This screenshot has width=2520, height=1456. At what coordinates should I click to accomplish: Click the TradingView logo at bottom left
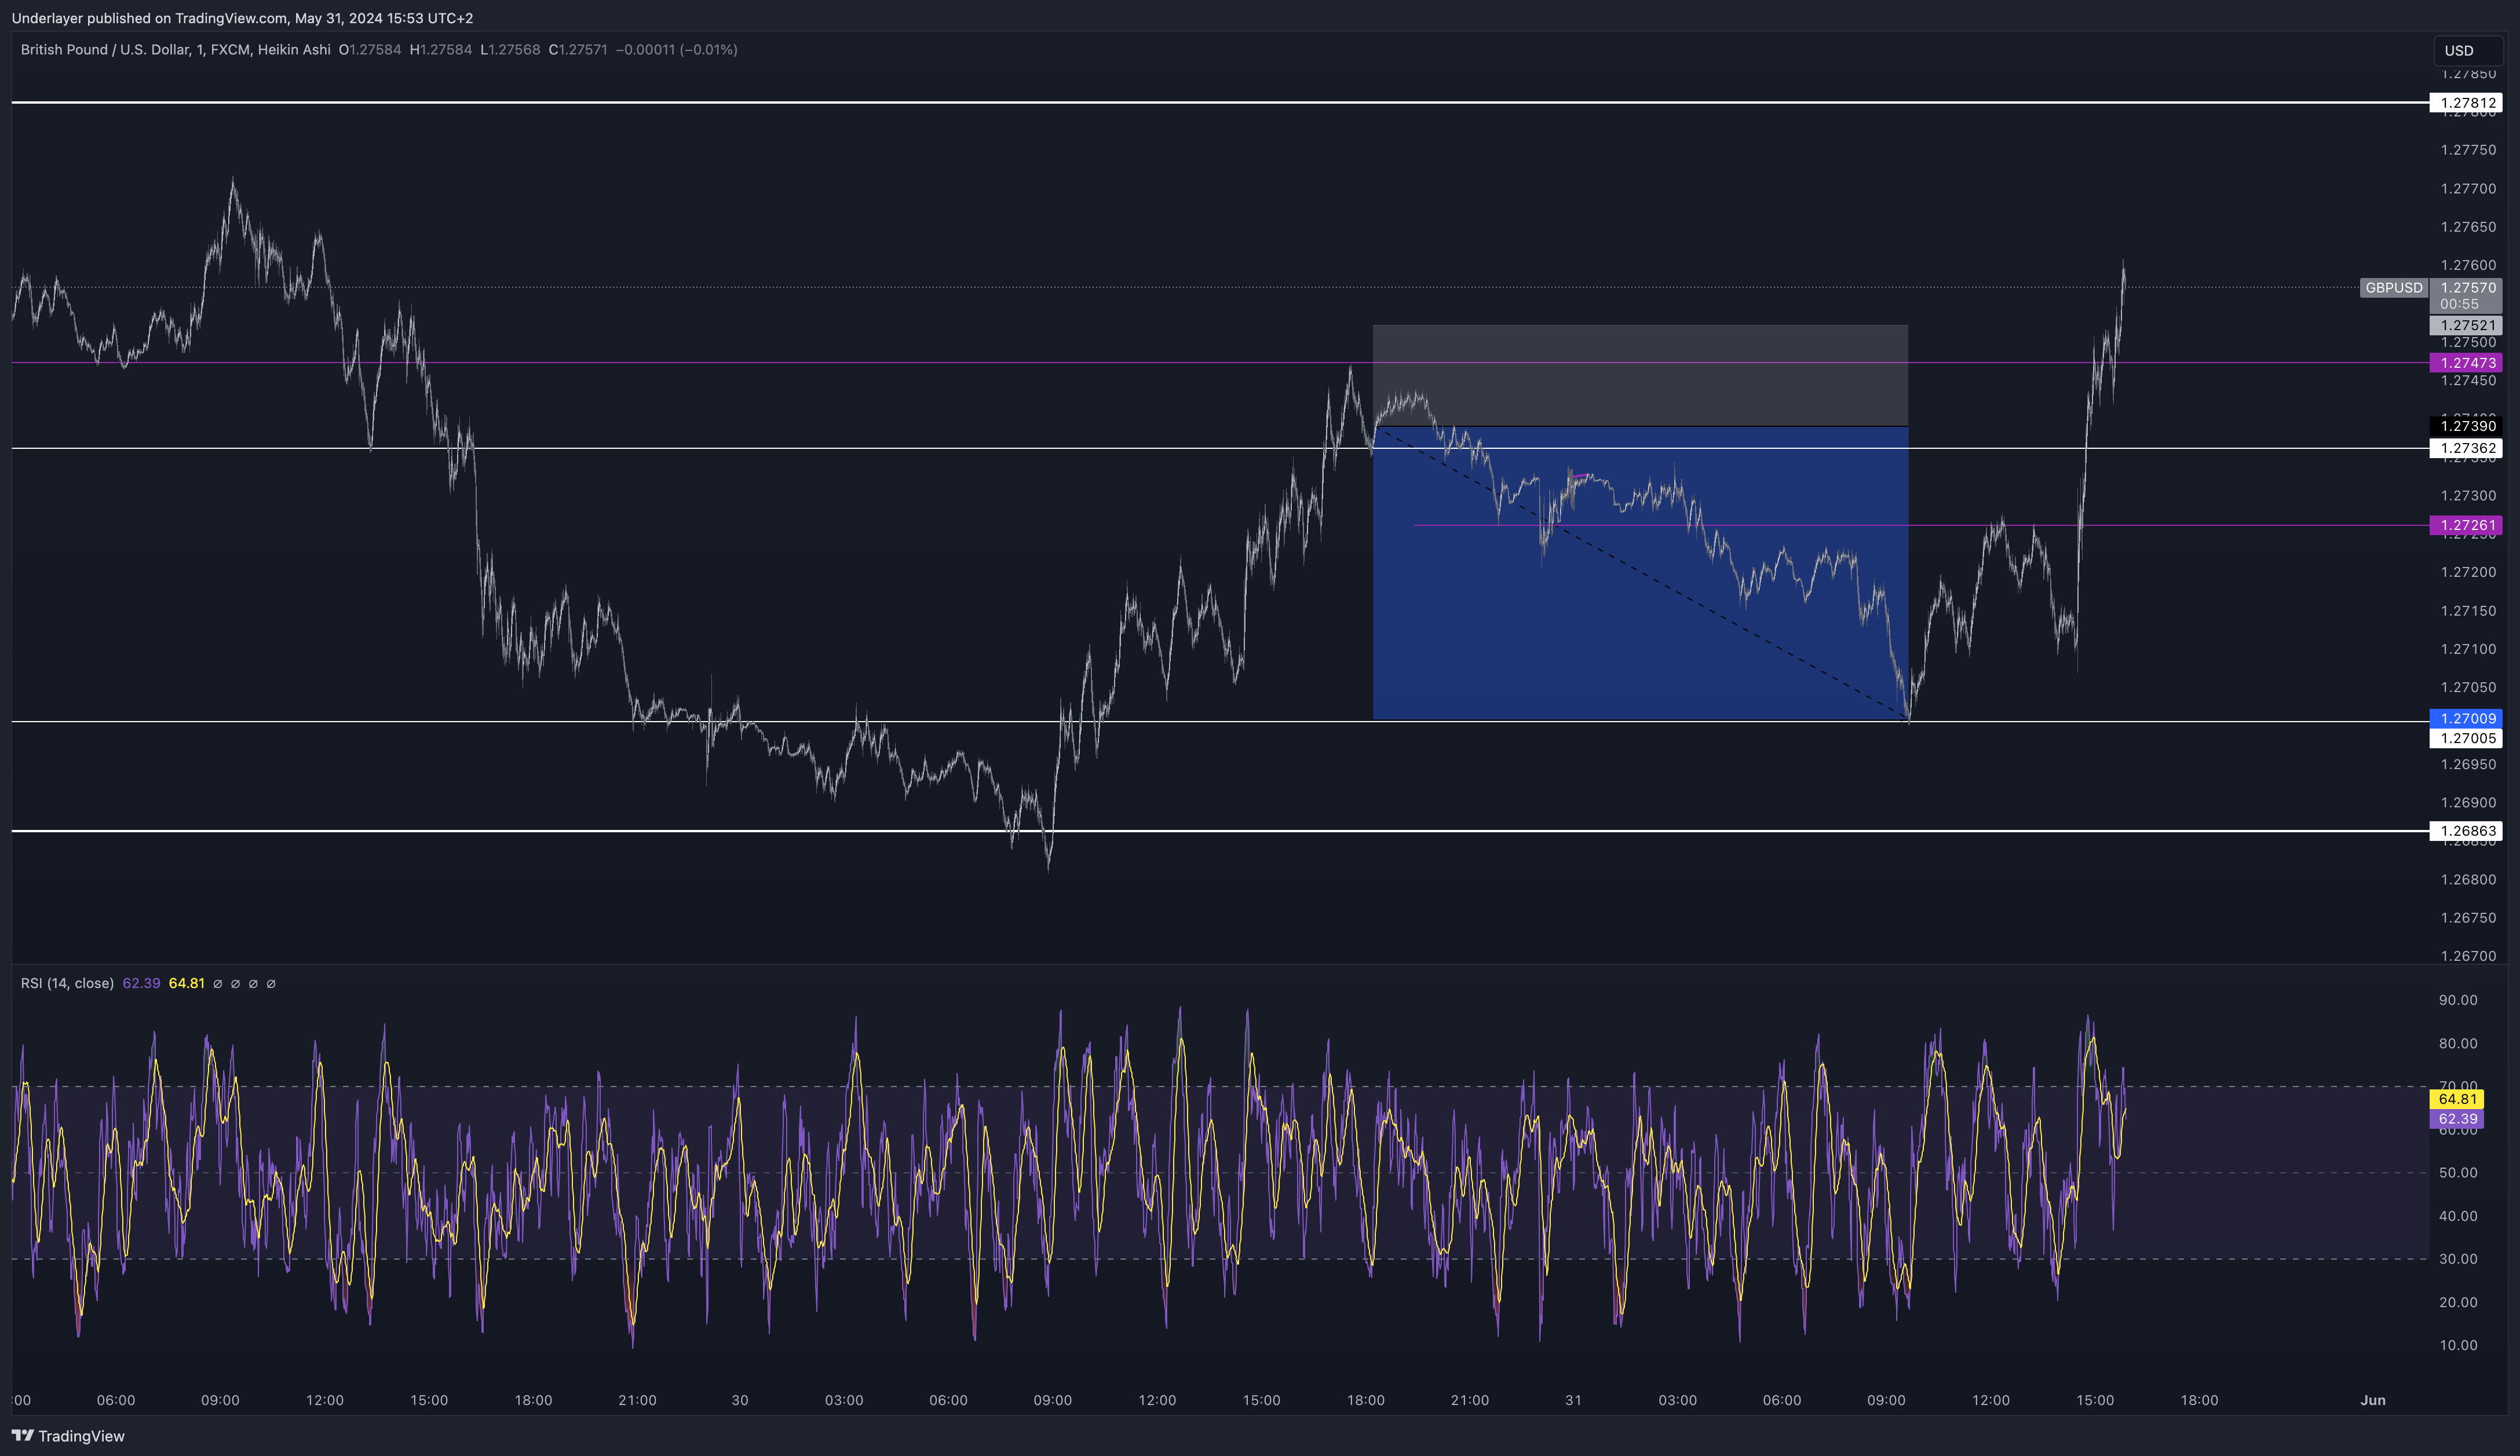point(68,1436)
